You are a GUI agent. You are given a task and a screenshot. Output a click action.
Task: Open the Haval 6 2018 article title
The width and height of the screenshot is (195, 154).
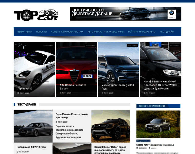(x=160, y=85)
